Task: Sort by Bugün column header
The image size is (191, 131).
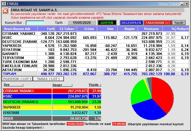Action: coord(127,29)
